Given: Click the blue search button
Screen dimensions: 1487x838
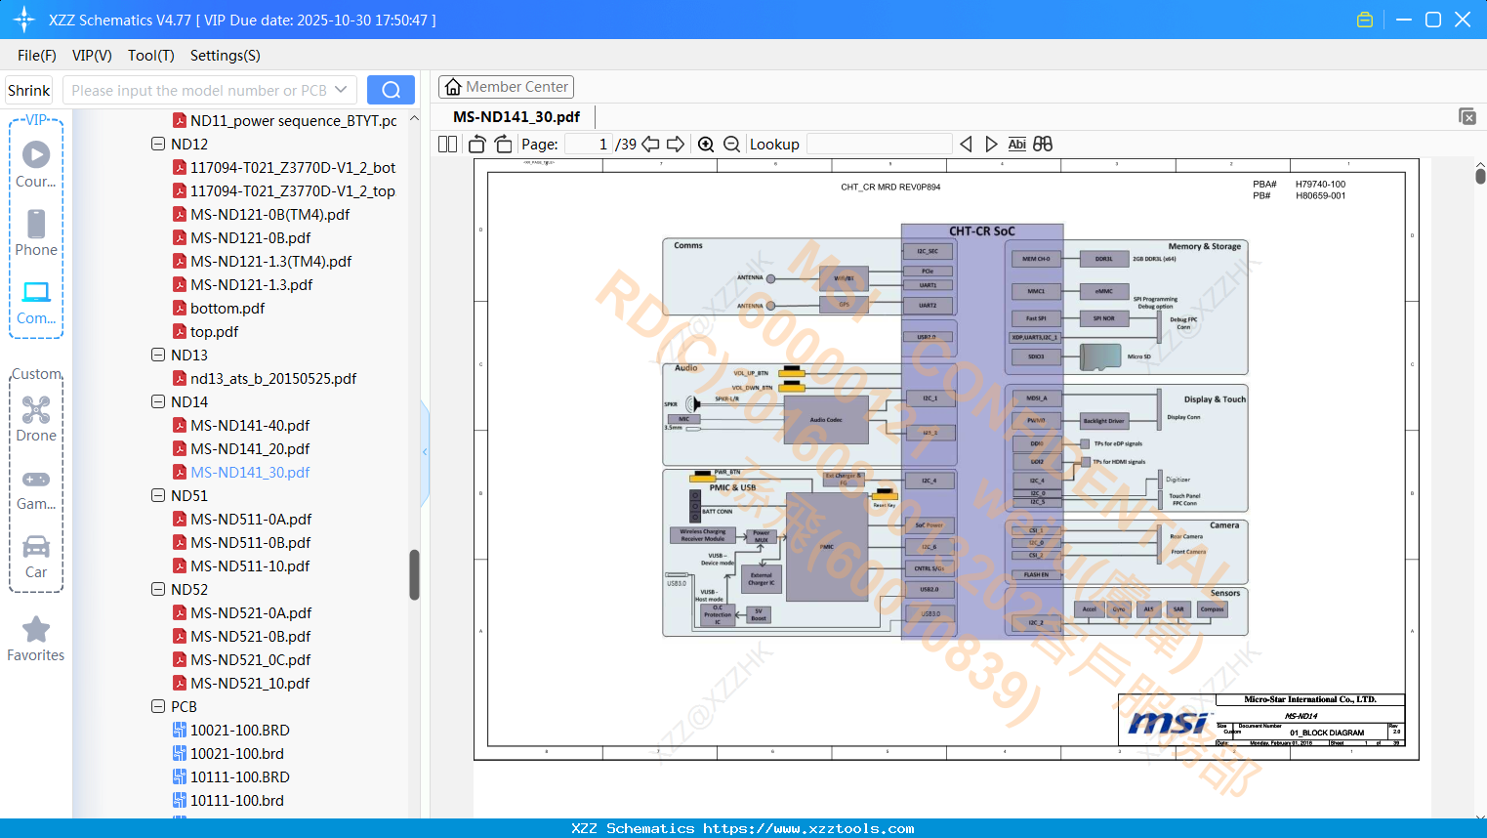Looking at the screenshot, I should click(x=391, y=90).
